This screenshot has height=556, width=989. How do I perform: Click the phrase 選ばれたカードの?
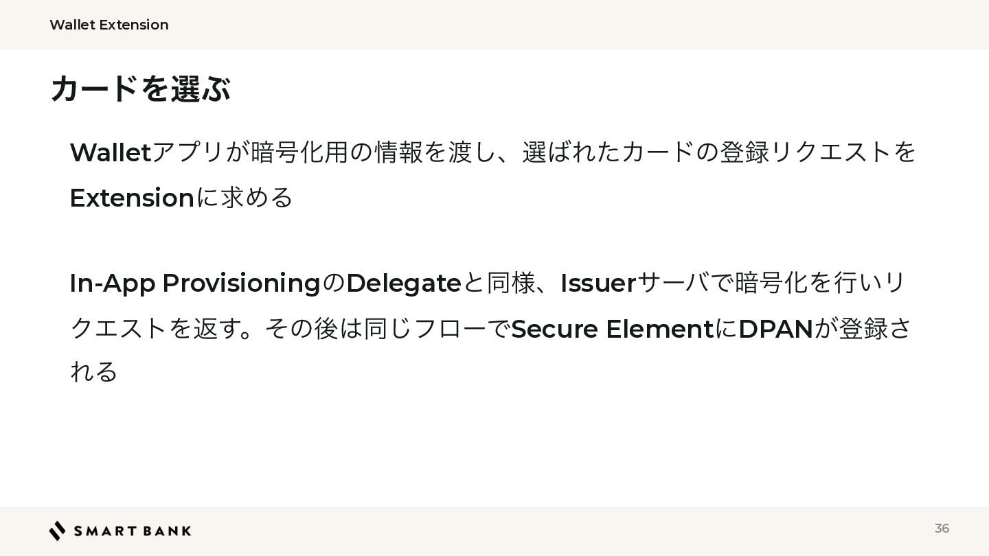(x=620, y=152)
